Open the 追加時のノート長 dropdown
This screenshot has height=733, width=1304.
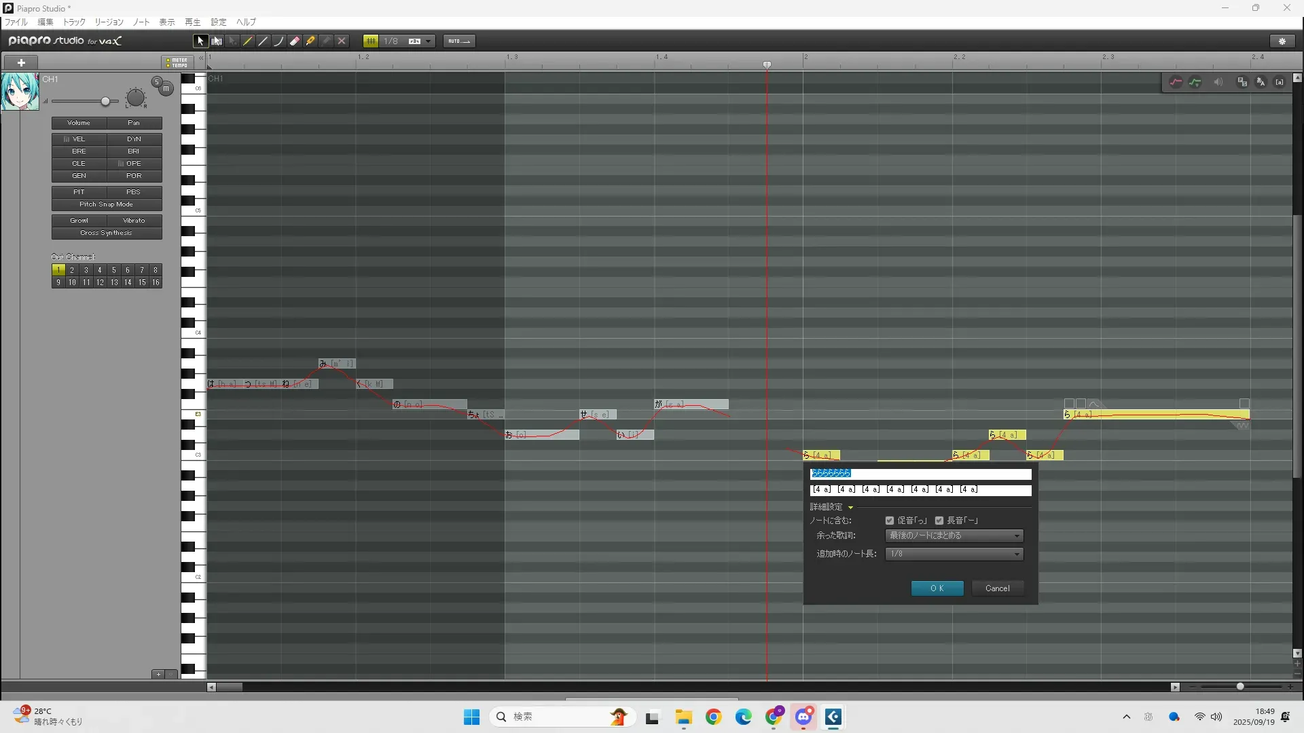pos(954,554)
